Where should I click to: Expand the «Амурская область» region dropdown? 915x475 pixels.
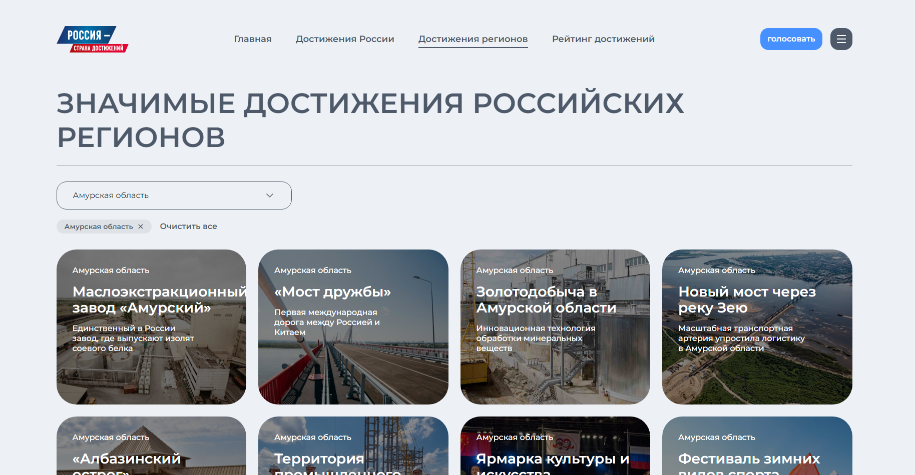click(x=174, y=195)
